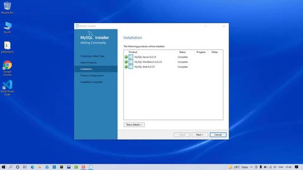Select the MySQL Shell 8.0.25 row text
This screenshot has height=170, width=303.
click(x=144, y=67)
